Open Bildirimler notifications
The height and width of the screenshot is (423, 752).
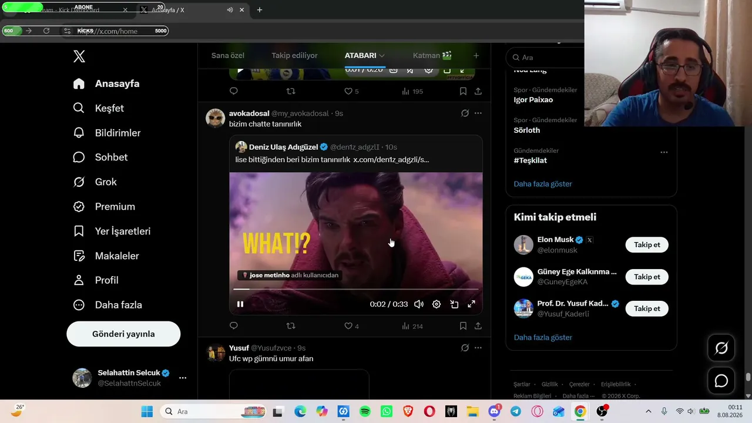(106, 133)
